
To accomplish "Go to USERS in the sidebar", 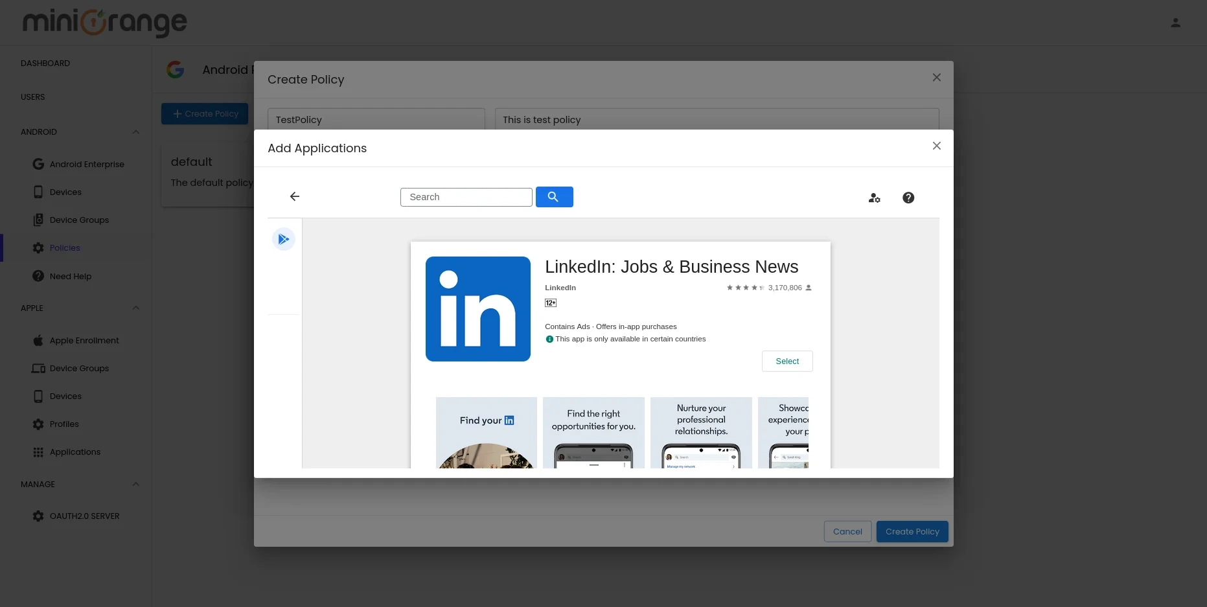I will point(33,97).
